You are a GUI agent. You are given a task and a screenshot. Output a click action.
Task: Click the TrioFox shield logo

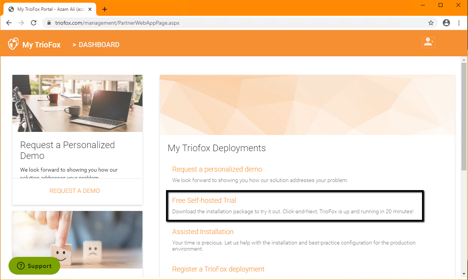[x=14, y=44]
